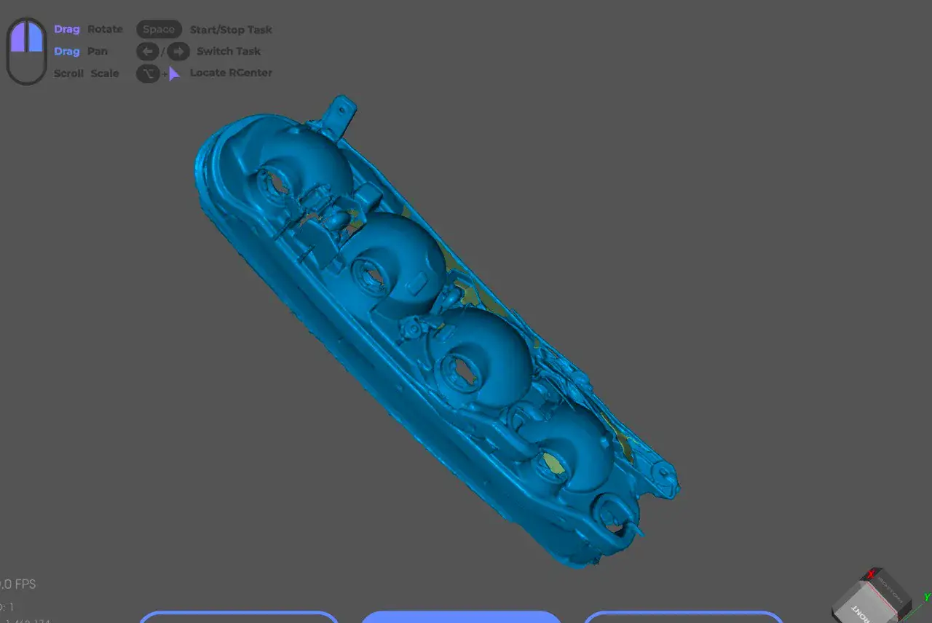Click the 'Pan' hint text

(x=98, y=51)
